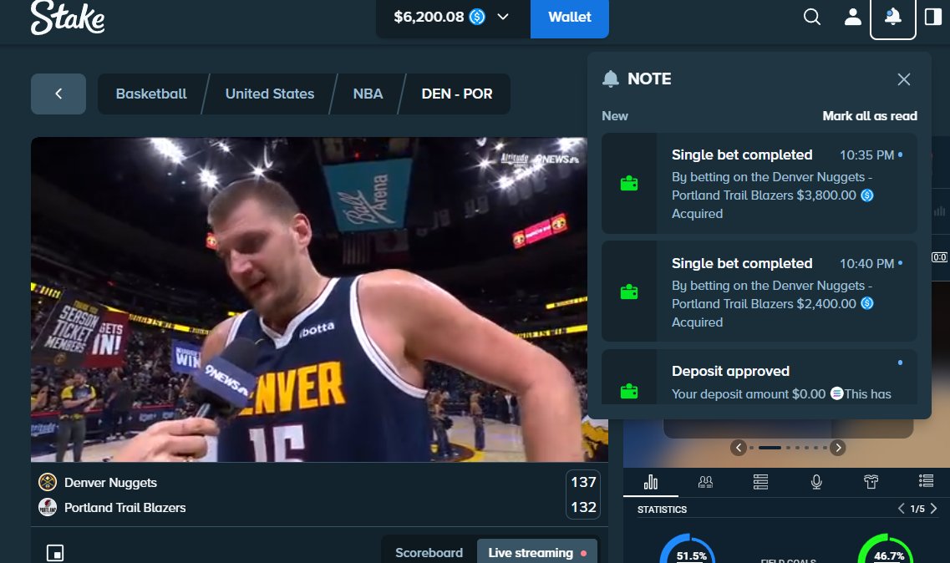Click the green briefcase icon for $3,800.00 bet
Image resolution: width=950 pixels, height=563 pixels.
(629, 184)
